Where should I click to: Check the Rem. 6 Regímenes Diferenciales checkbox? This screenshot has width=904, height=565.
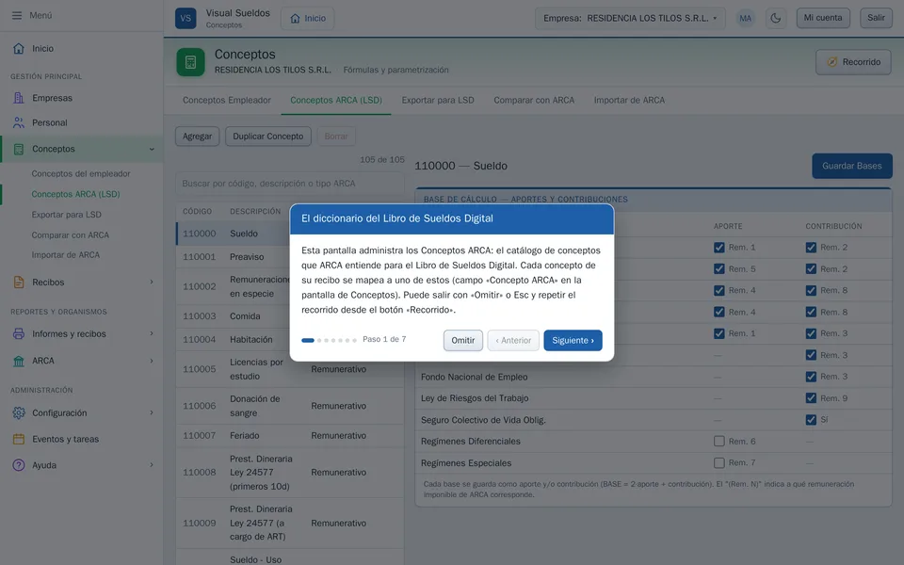[718, 441]
